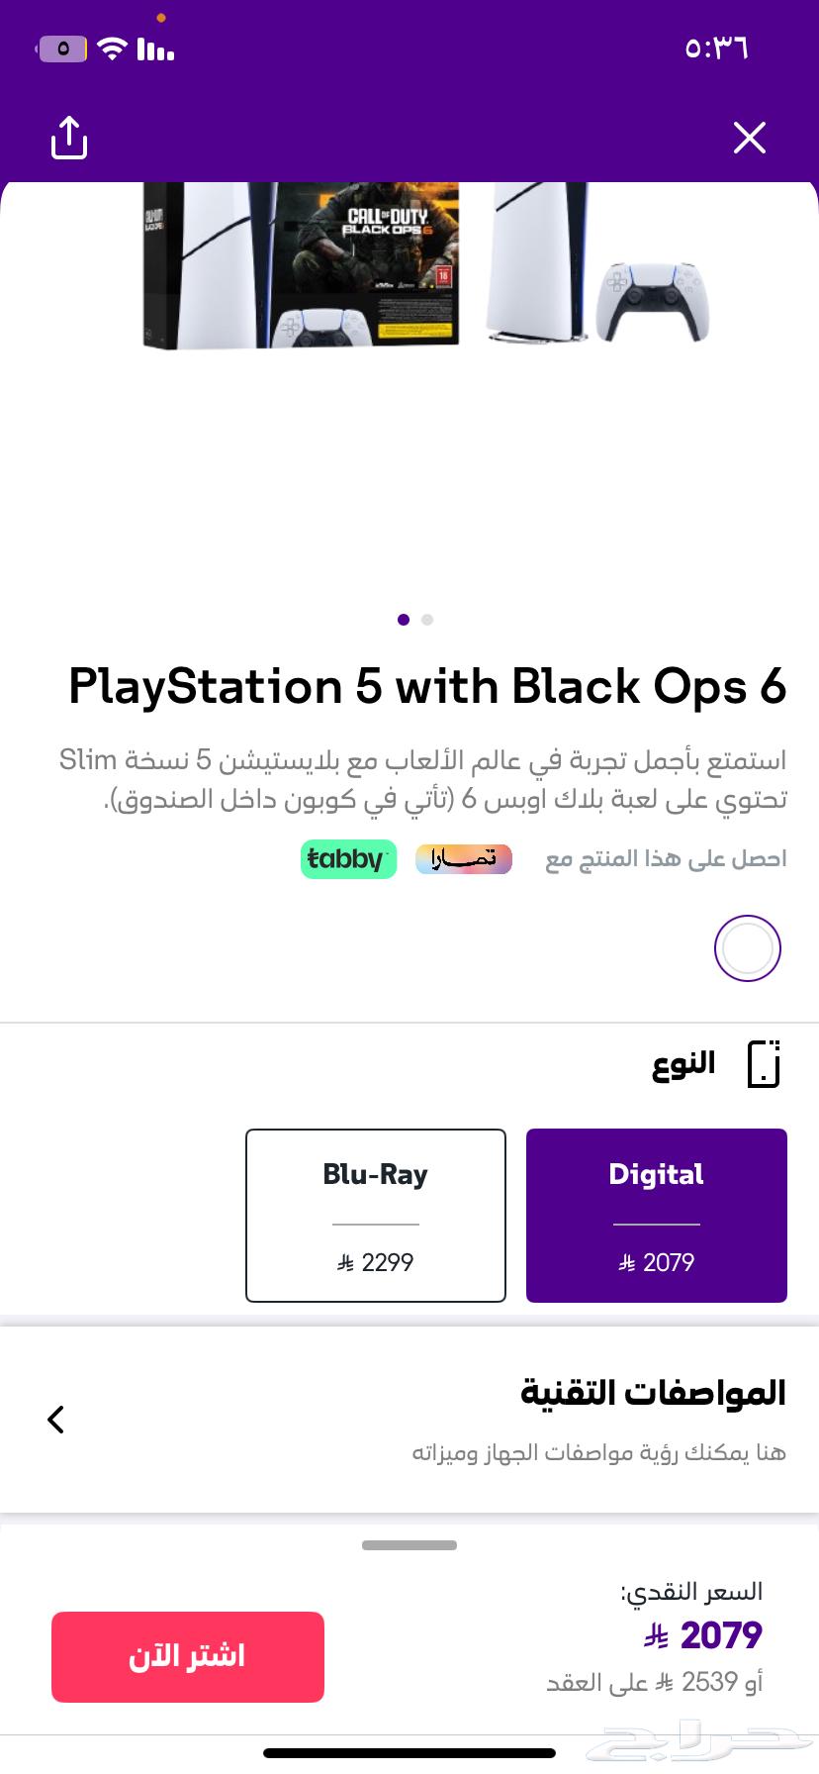The image size is (819, 1774).
Task: Tap the battery indicator icon
Action: pos(61,48)
